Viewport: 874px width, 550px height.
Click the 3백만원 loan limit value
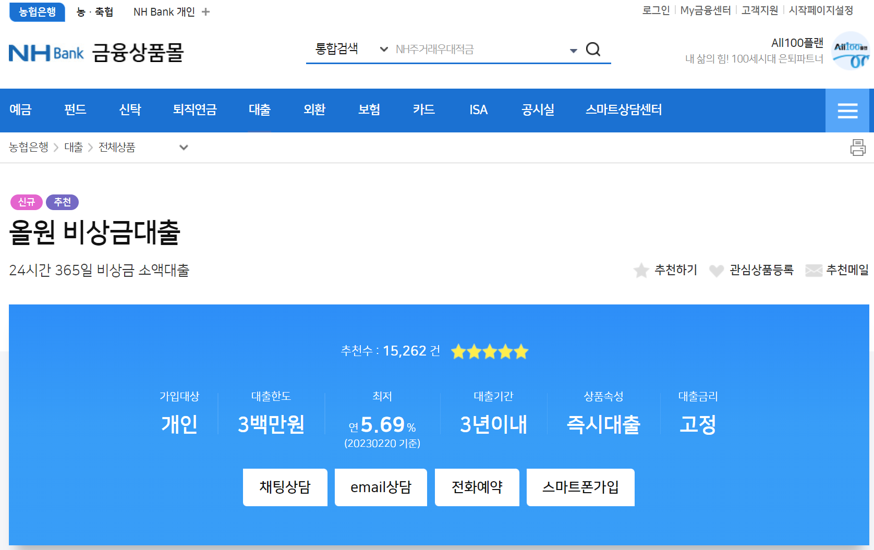pyautogui.click(x=271, y=424)
